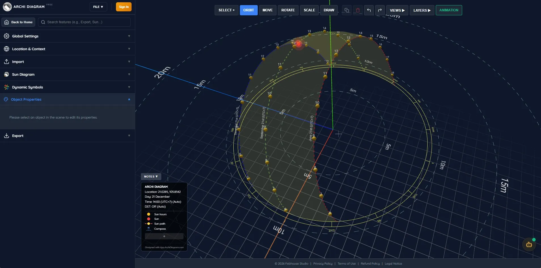
Task: Click the Sign In button
Action: point(124,7)
